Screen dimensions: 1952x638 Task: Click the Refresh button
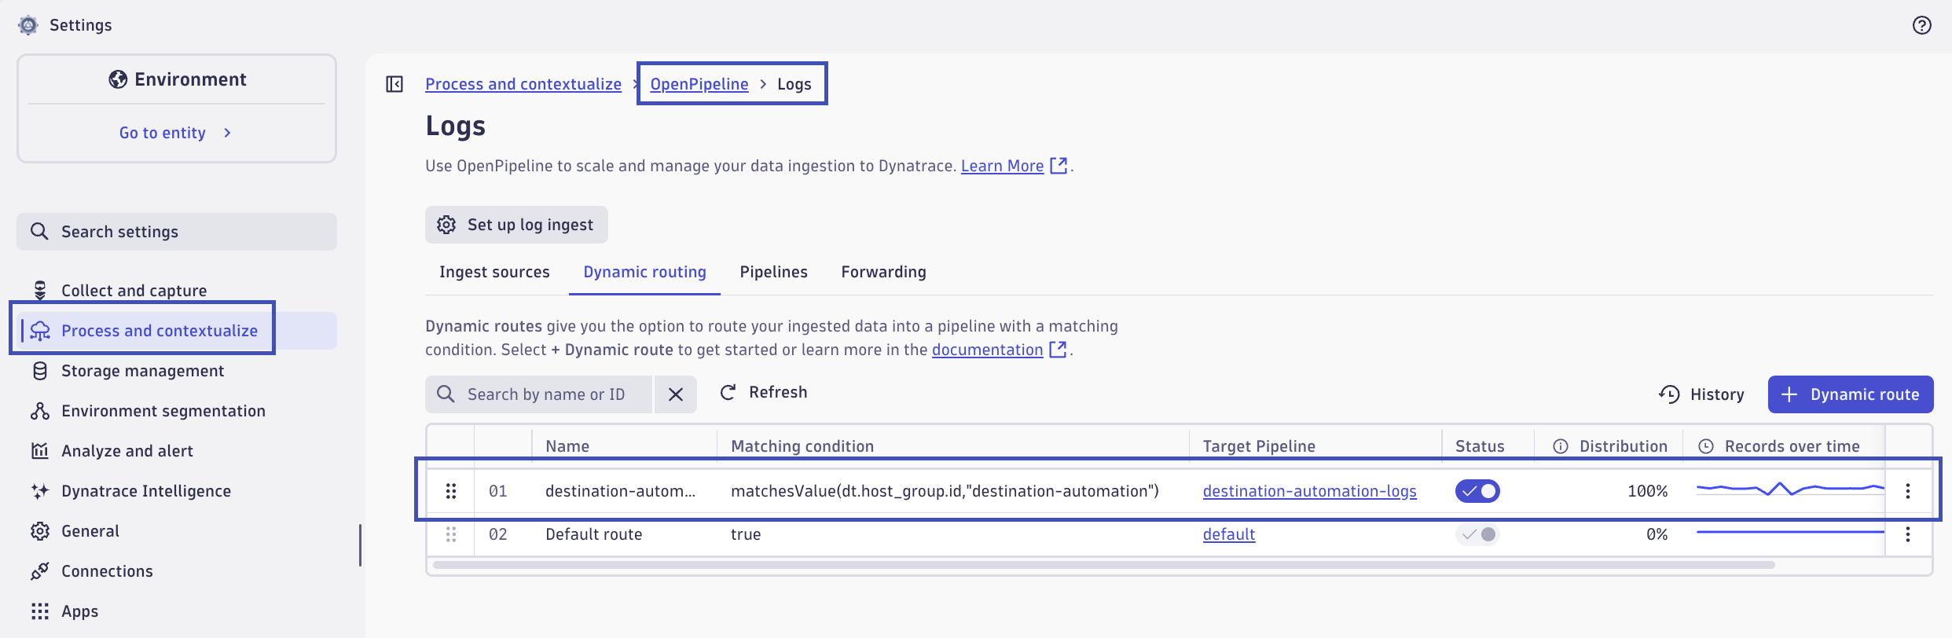tap(763, 392)
